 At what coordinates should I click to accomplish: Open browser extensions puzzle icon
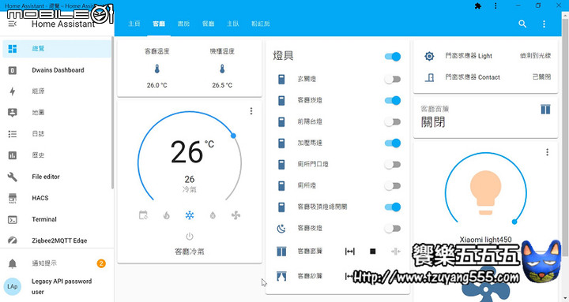coord(478,6)
